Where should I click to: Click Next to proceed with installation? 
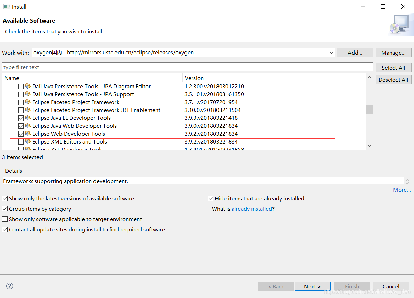pyautogui.click(x=312, y=286)
